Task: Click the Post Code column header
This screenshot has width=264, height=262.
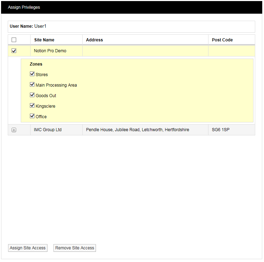Action: 222,40
